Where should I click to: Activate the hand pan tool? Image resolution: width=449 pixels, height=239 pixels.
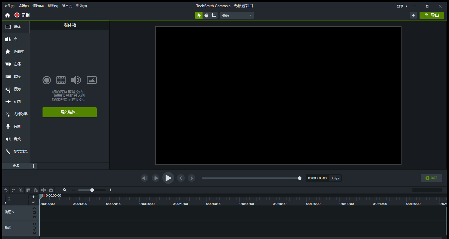206,15
